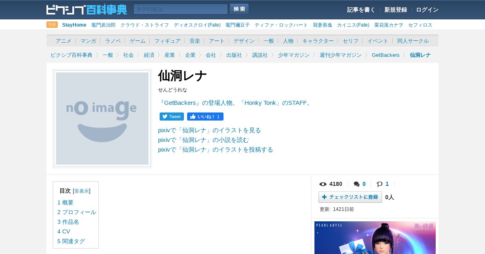Screen dimensions: 485x254
Task: Jump to 3 作品名 section
Action: point(68,222)
